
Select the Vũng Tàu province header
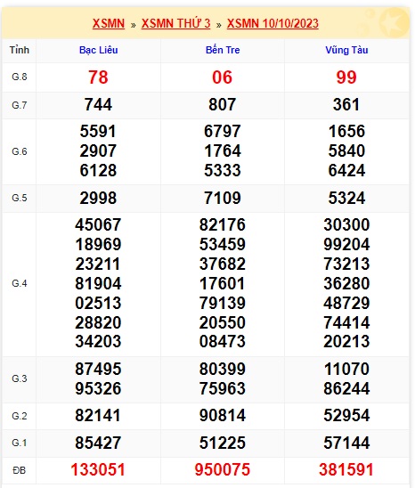(x=346, y=50)
